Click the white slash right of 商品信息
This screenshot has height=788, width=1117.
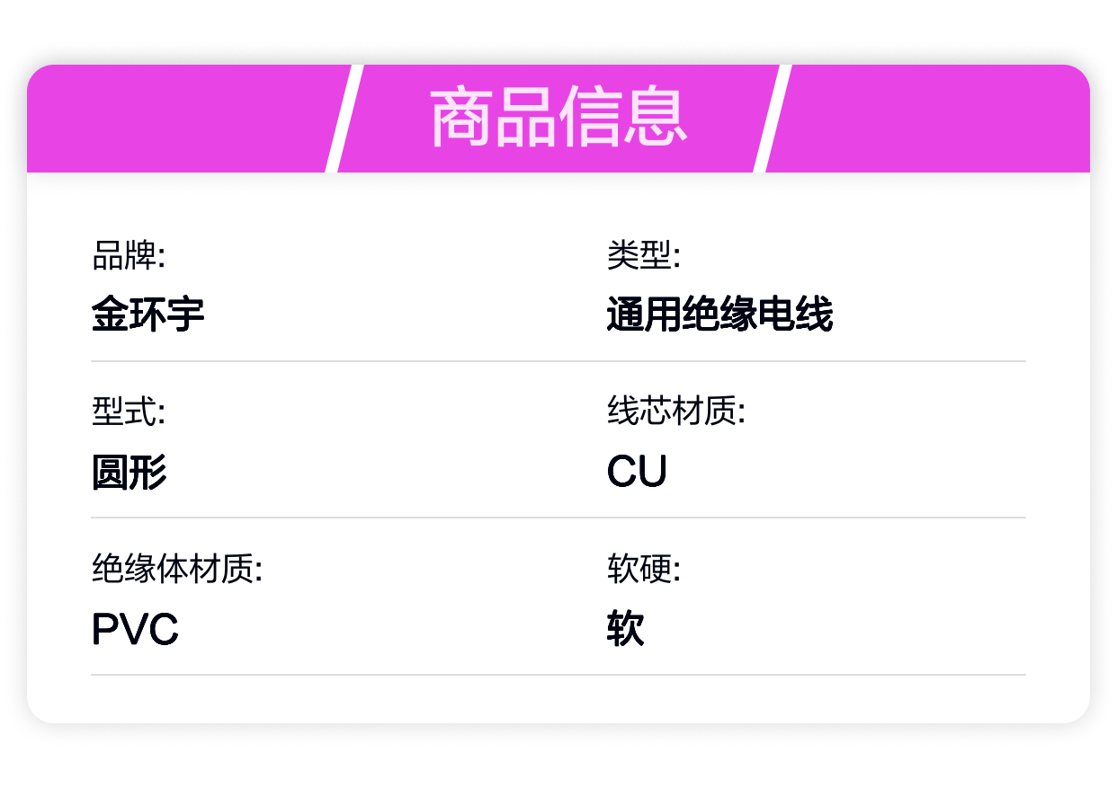pyautogui.click(x=773, y=118)
